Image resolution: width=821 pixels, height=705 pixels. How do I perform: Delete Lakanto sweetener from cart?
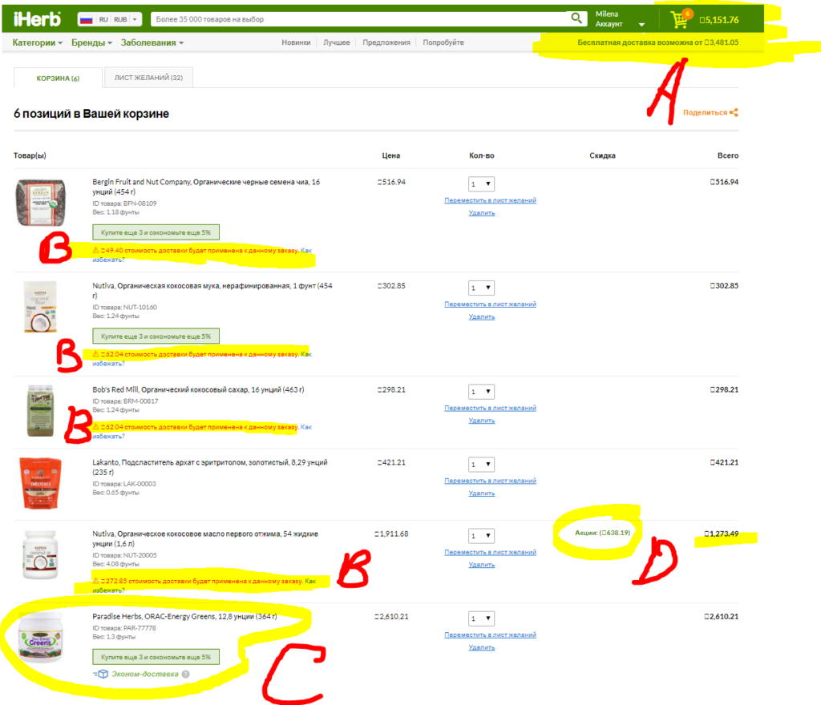(x=482, y=493)
